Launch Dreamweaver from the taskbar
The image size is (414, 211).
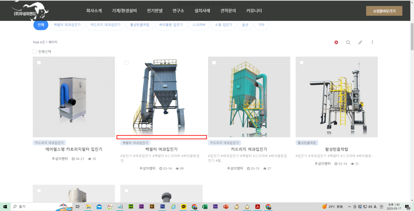pyautogui.click(x=131, y=207)
